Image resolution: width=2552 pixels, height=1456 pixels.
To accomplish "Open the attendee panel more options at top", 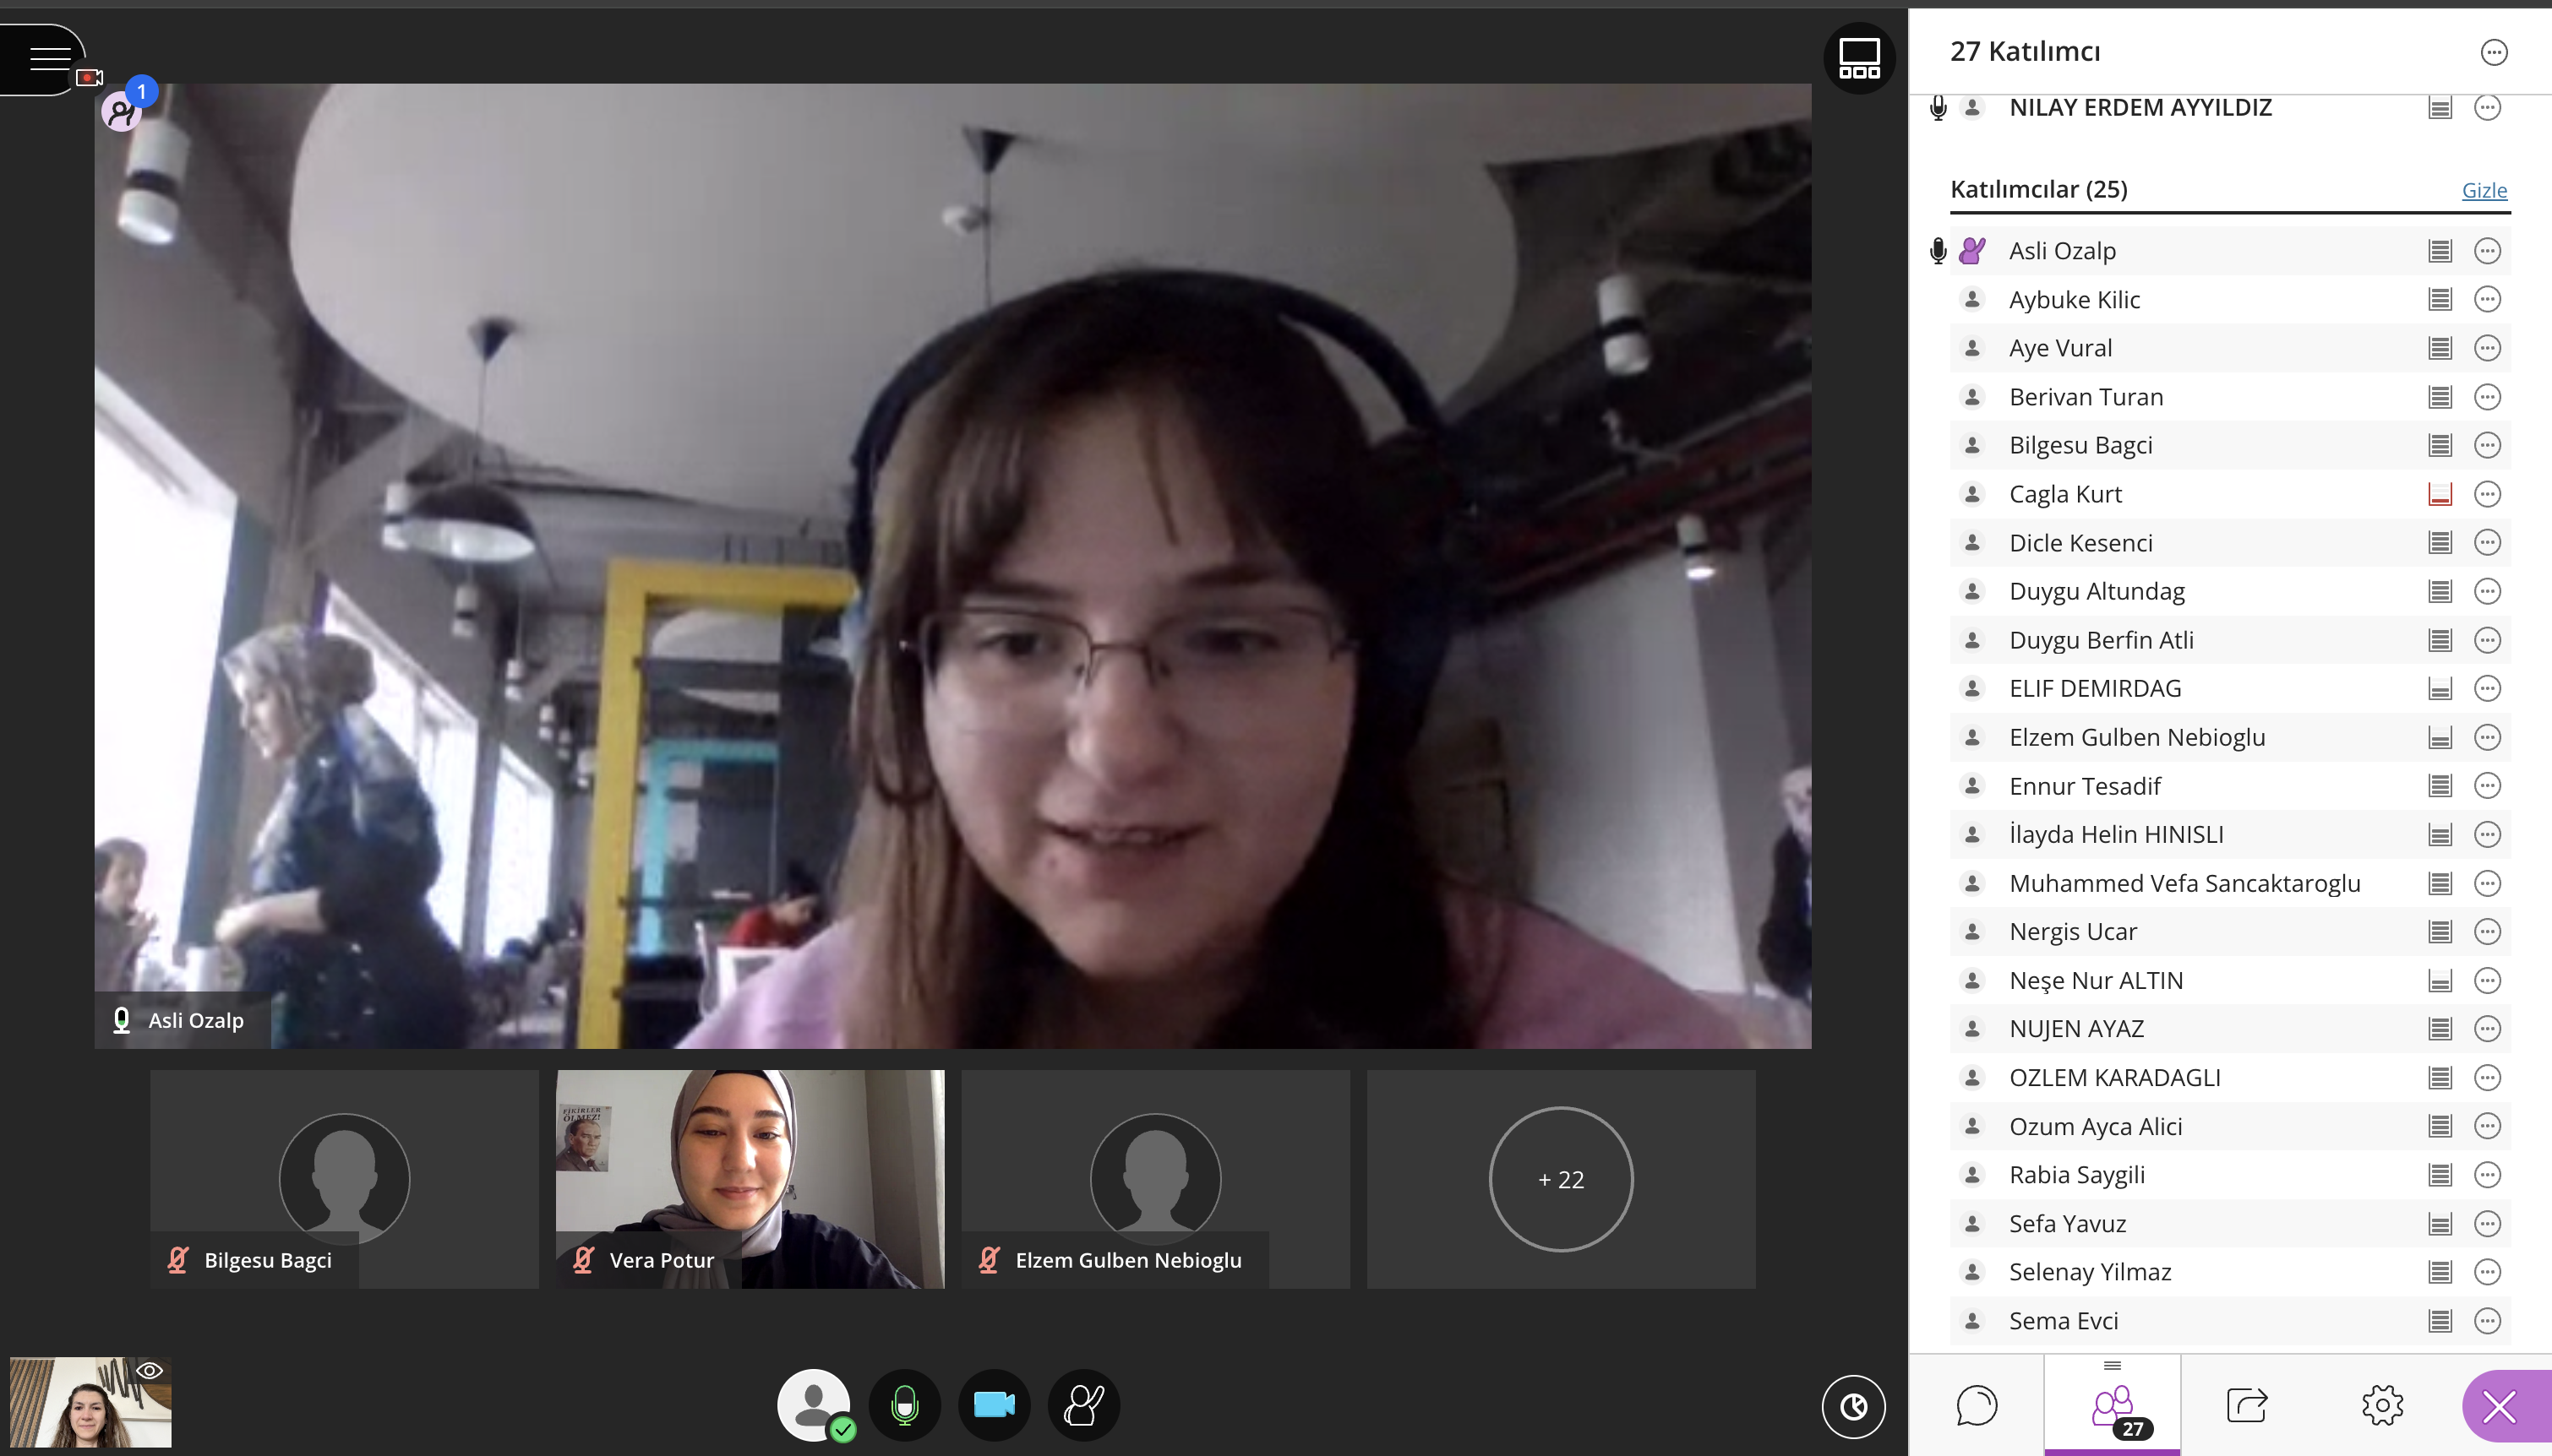I will pos(2494,52).
